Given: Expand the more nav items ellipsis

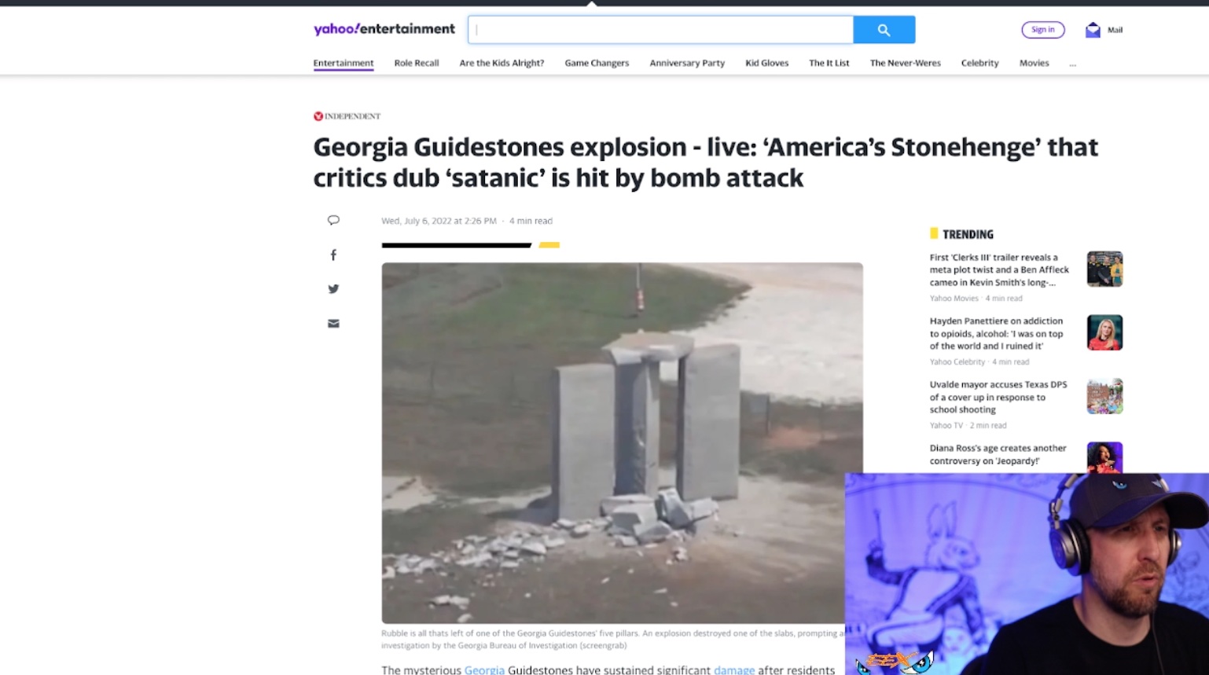Looking at the screenshot, I should pyautogui.click(x=1072, y=64).
